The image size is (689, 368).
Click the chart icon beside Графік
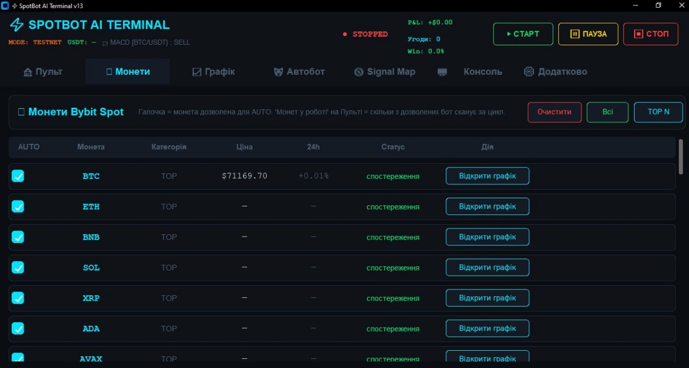197,72
